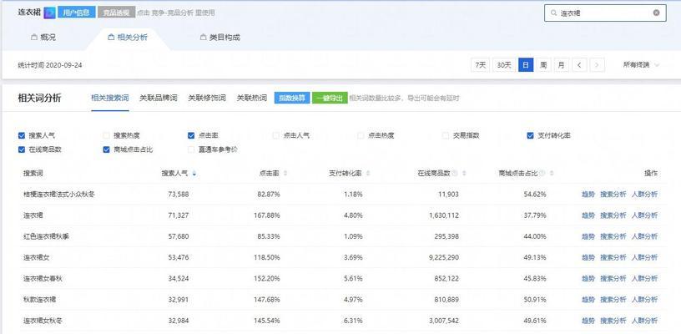Open 搜索分析 for 红色连衣裙秋季
681x334 pixels.
pyautogui.click(x=613, y=236)
